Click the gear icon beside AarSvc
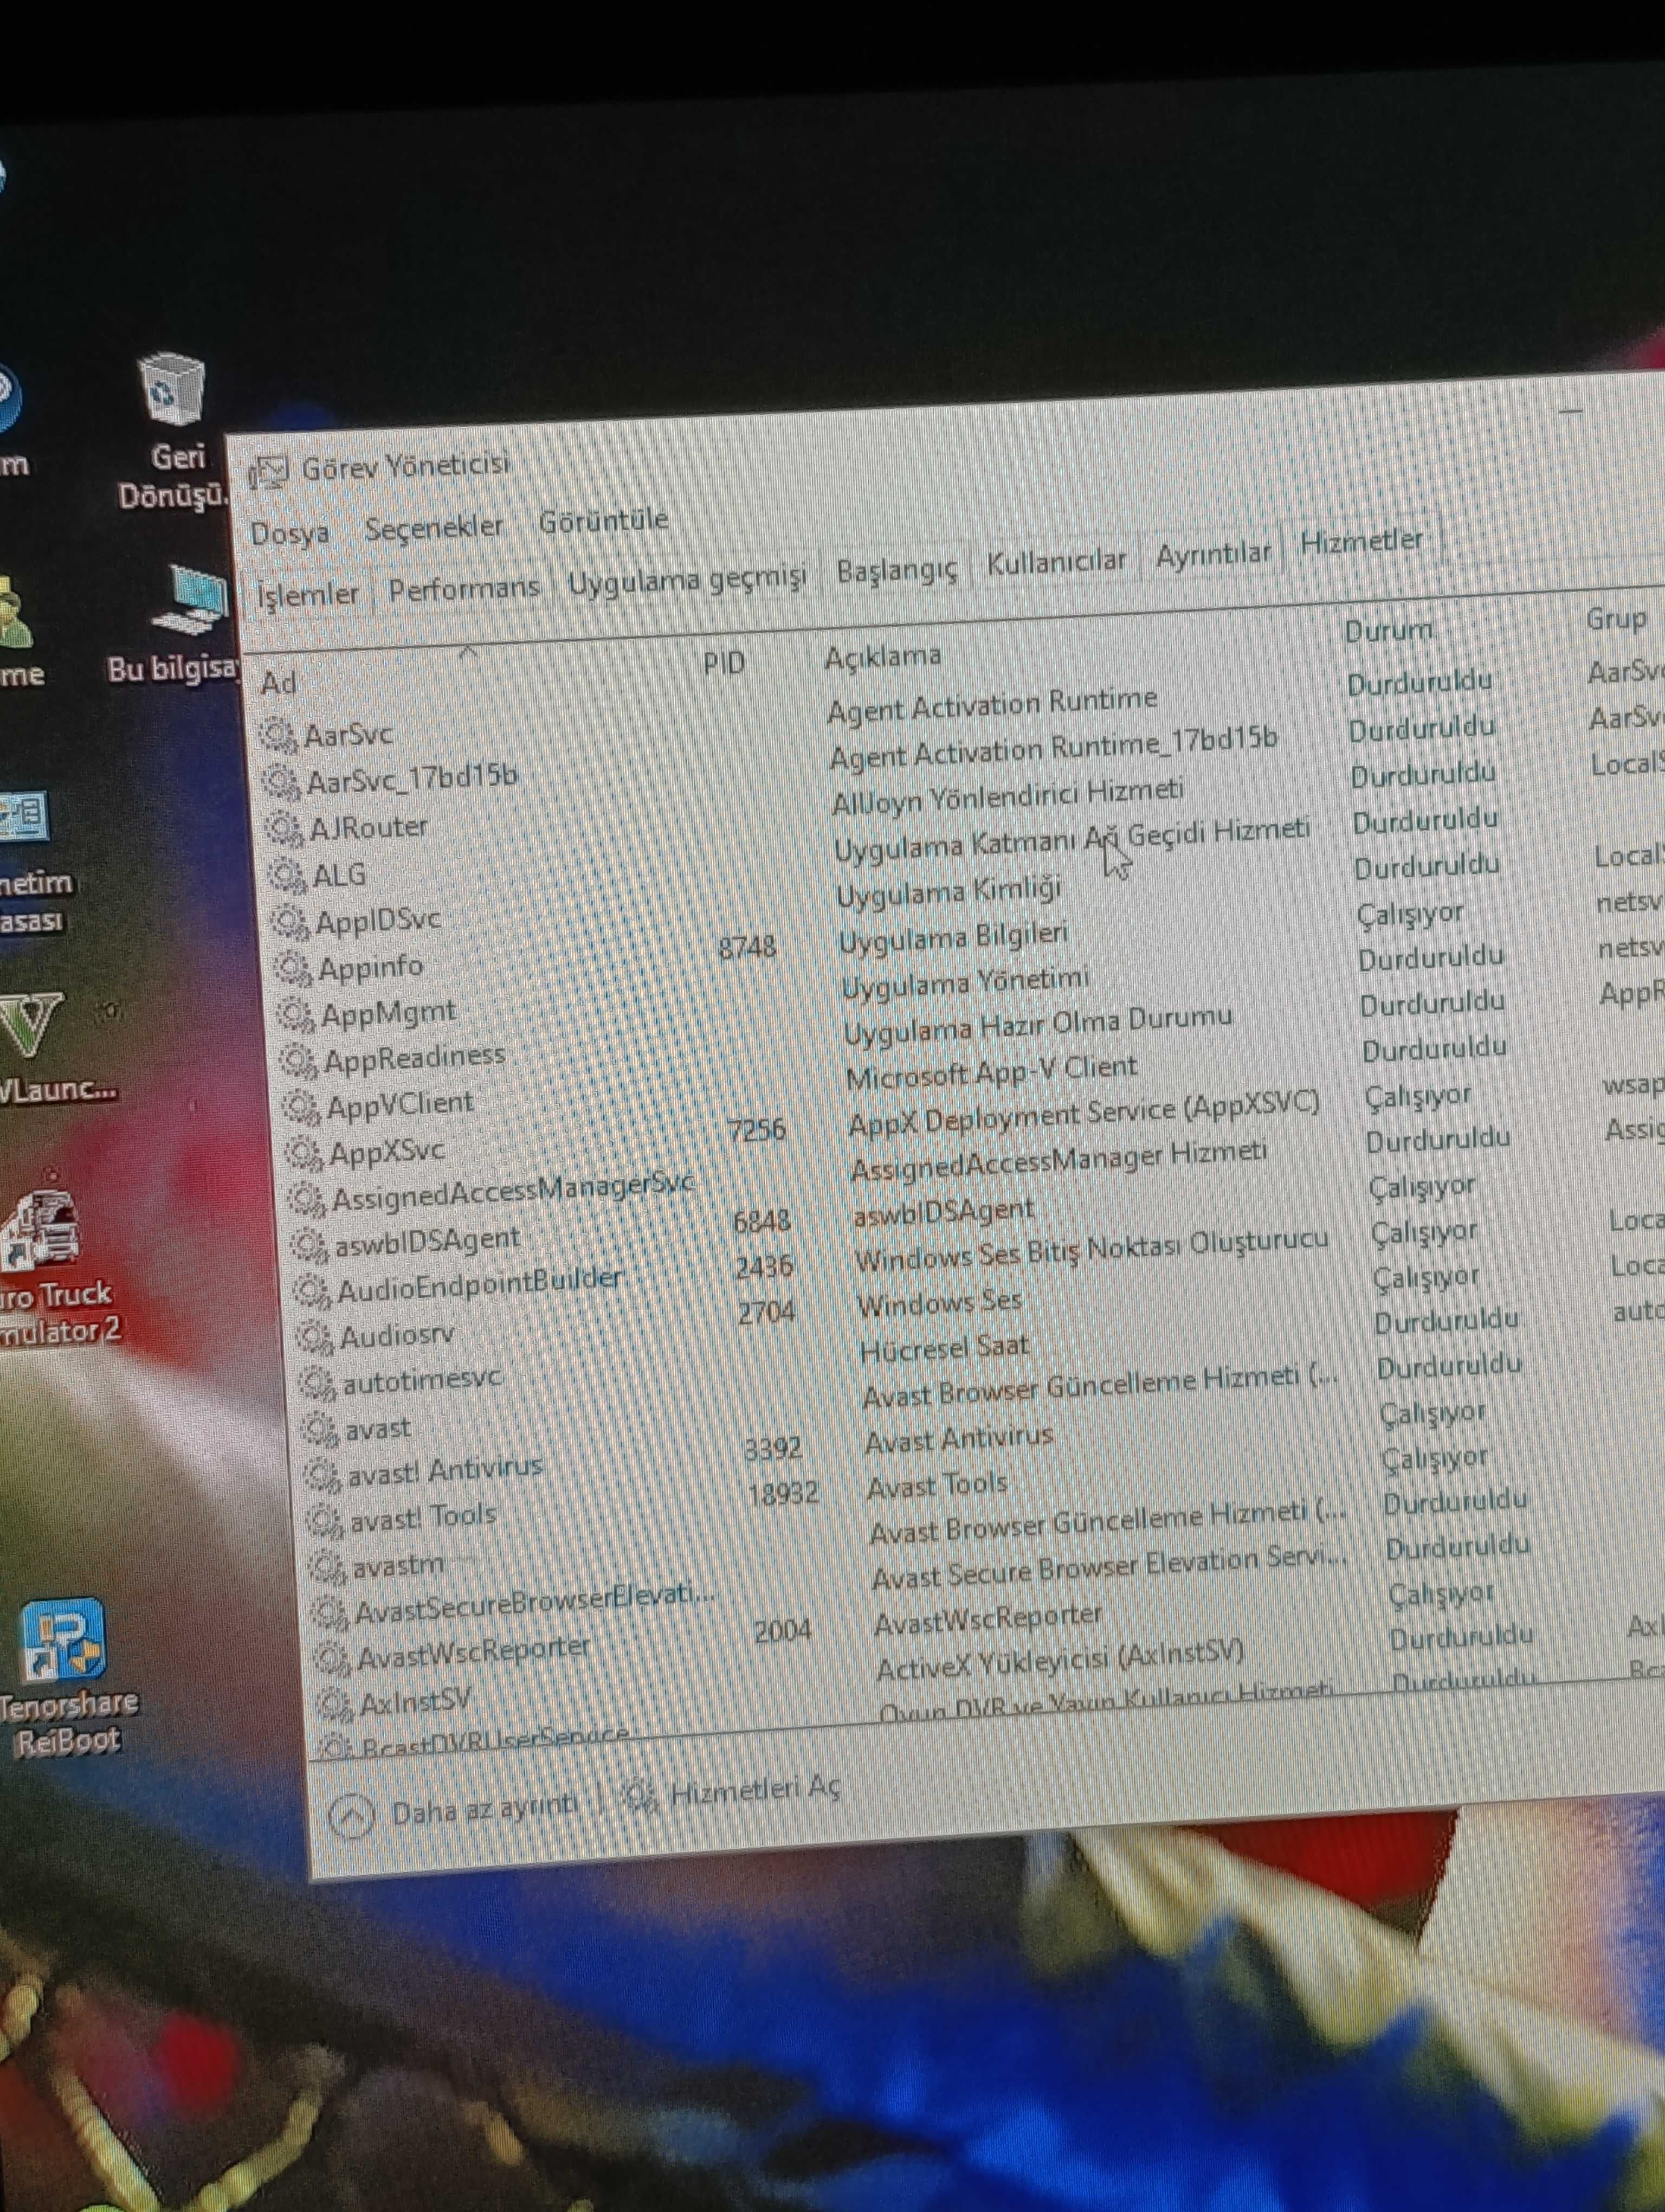Screen dimensions: 1665x2212 click(x=278, y=736)
